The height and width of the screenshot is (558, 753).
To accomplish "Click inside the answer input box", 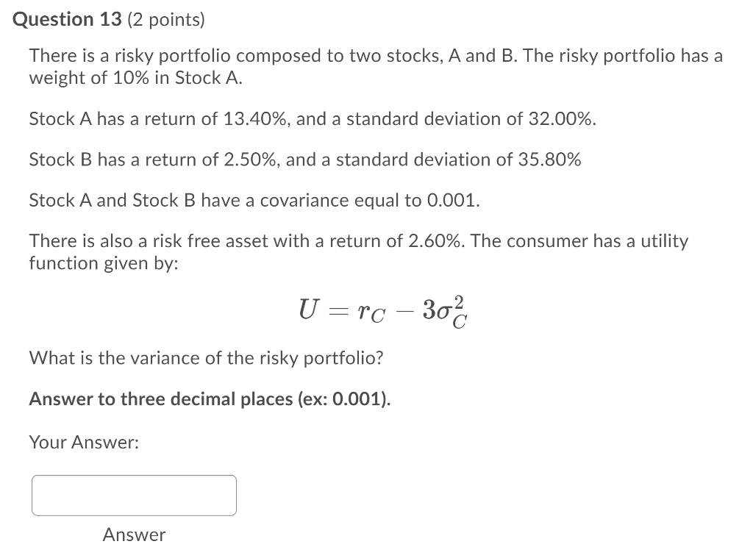I will [132, 495].
